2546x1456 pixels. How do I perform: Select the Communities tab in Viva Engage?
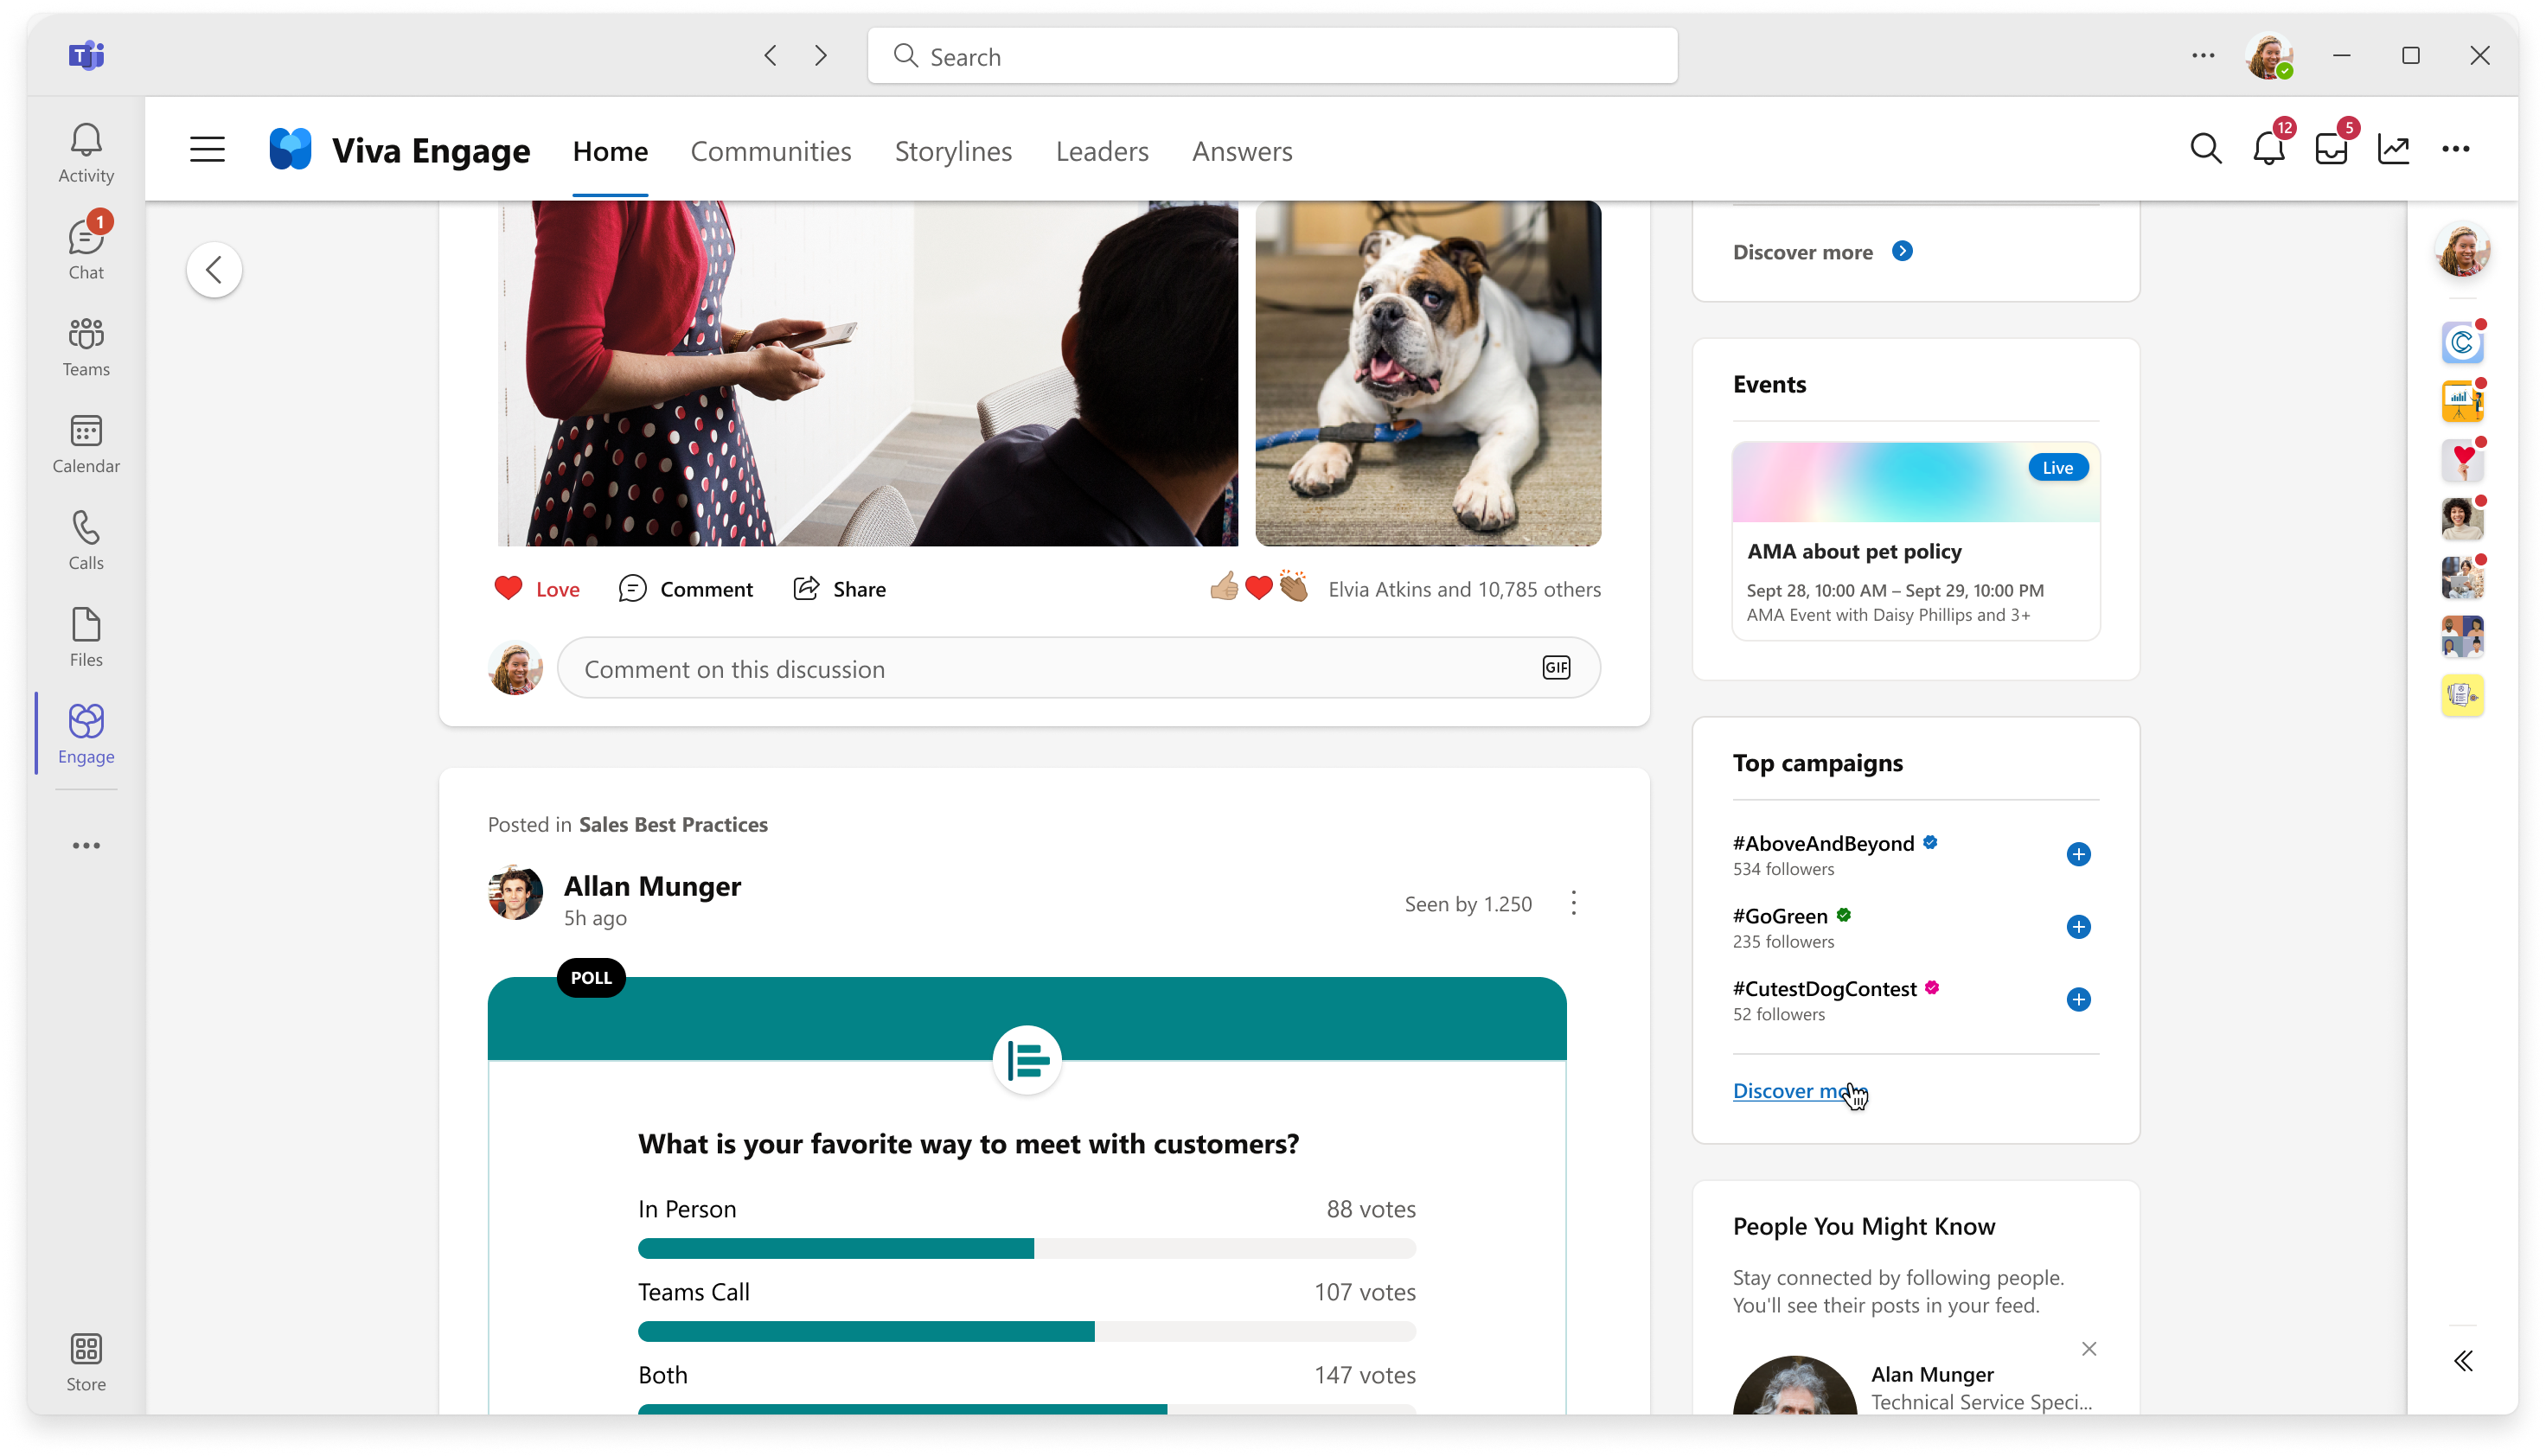(x=771, y=150)
